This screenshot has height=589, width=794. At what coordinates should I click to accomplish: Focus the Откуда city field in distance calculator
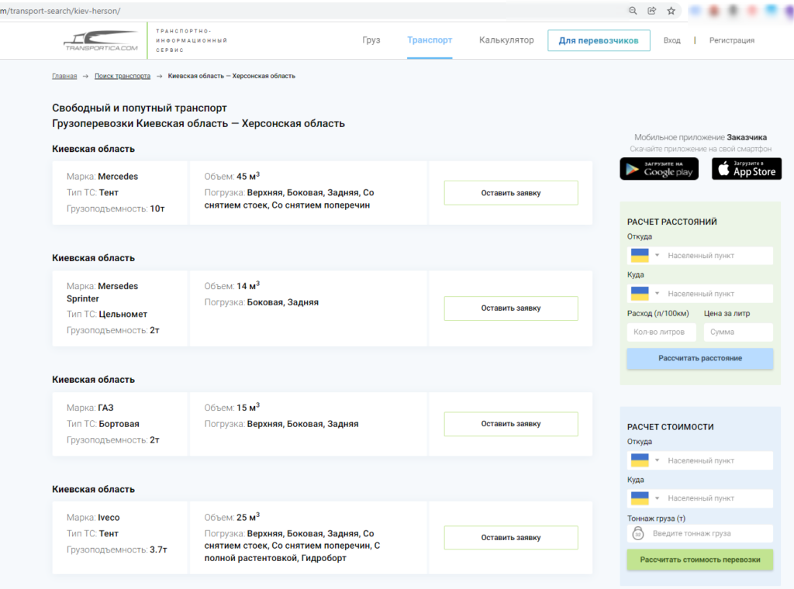(717, 256)
